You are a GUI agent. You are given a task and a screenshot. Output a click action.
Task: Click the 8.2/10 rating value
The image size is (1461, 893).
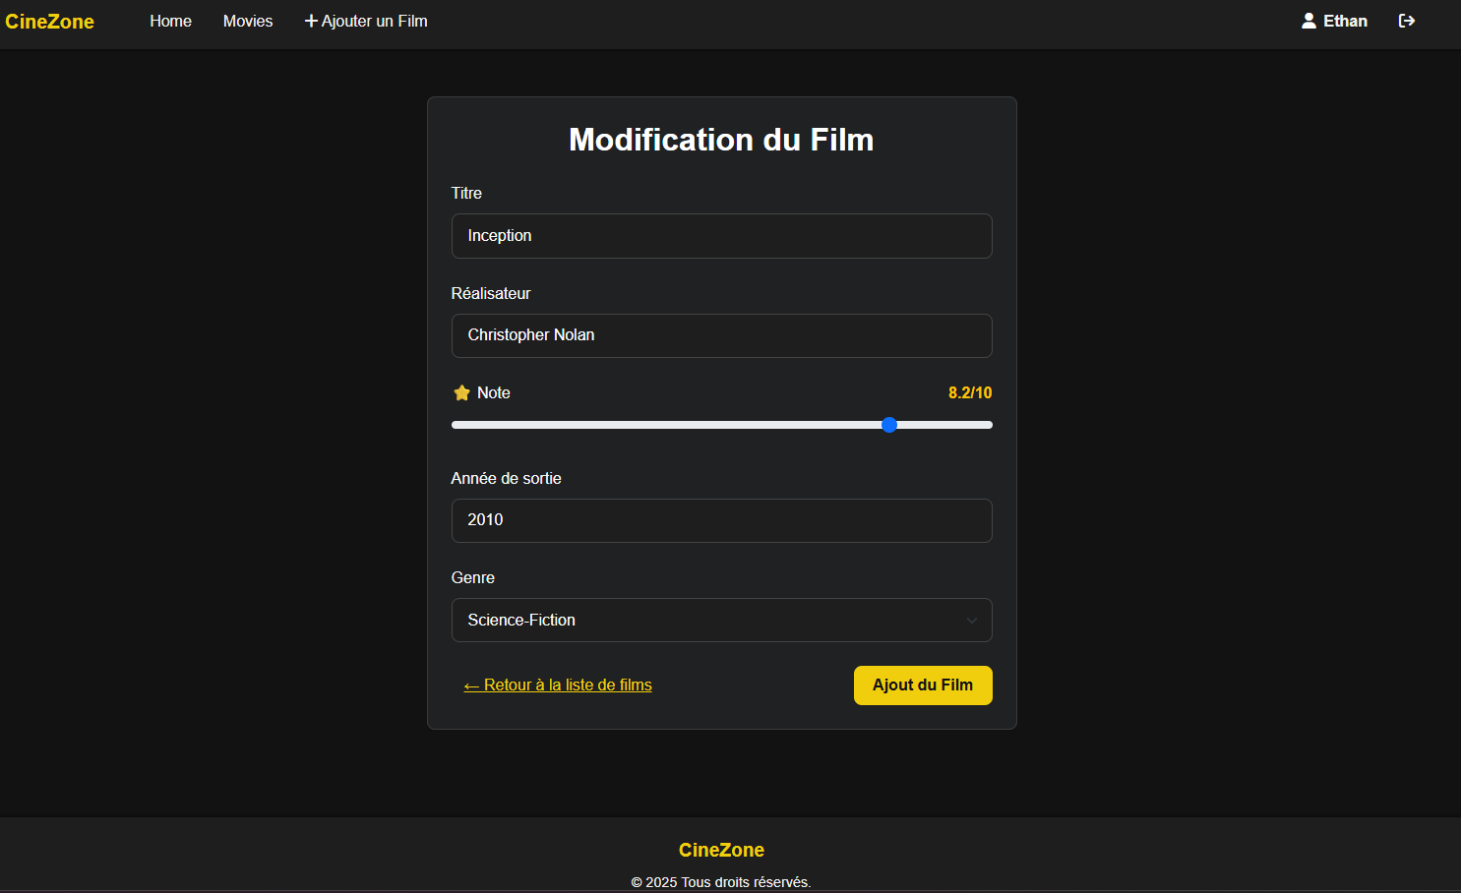point(969,393)
